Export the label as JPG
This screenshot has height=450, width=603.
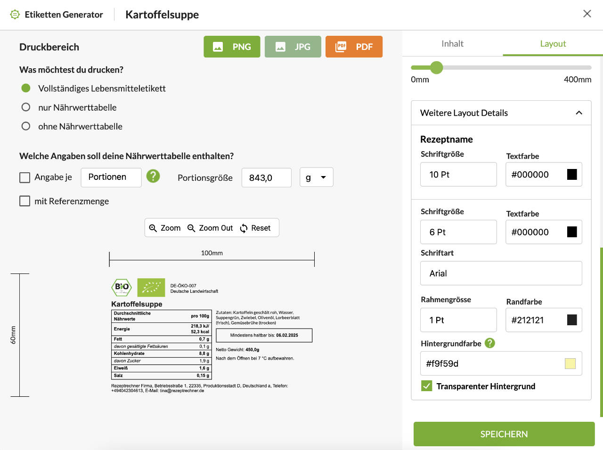(293, 47)
